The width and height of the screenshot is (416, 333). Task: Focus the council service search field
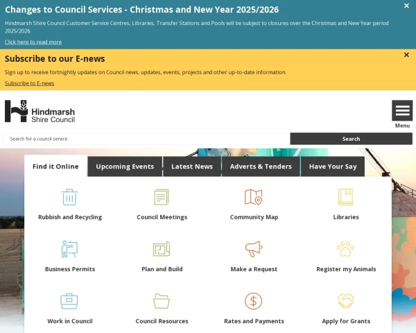(x=146, y=139)
